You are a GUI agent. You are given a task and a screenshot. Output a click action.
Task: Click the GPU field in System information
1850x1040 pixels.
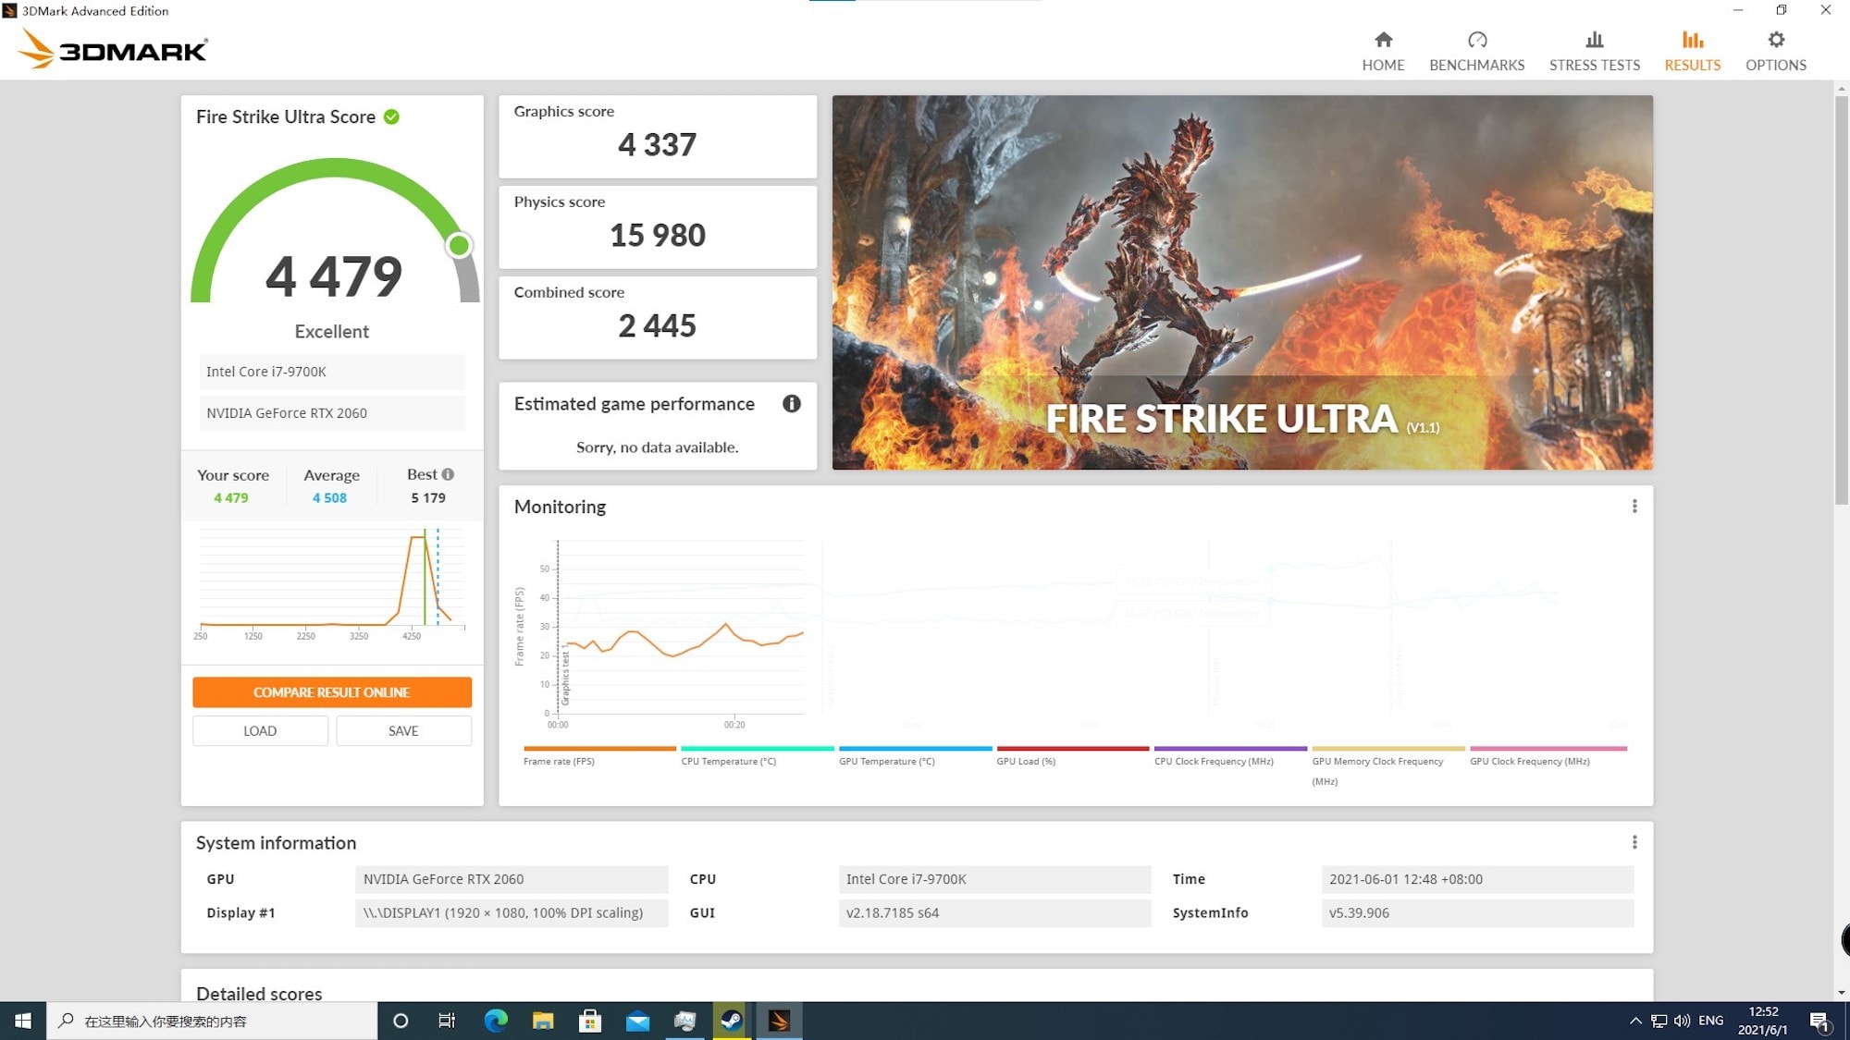coord(512,879)
